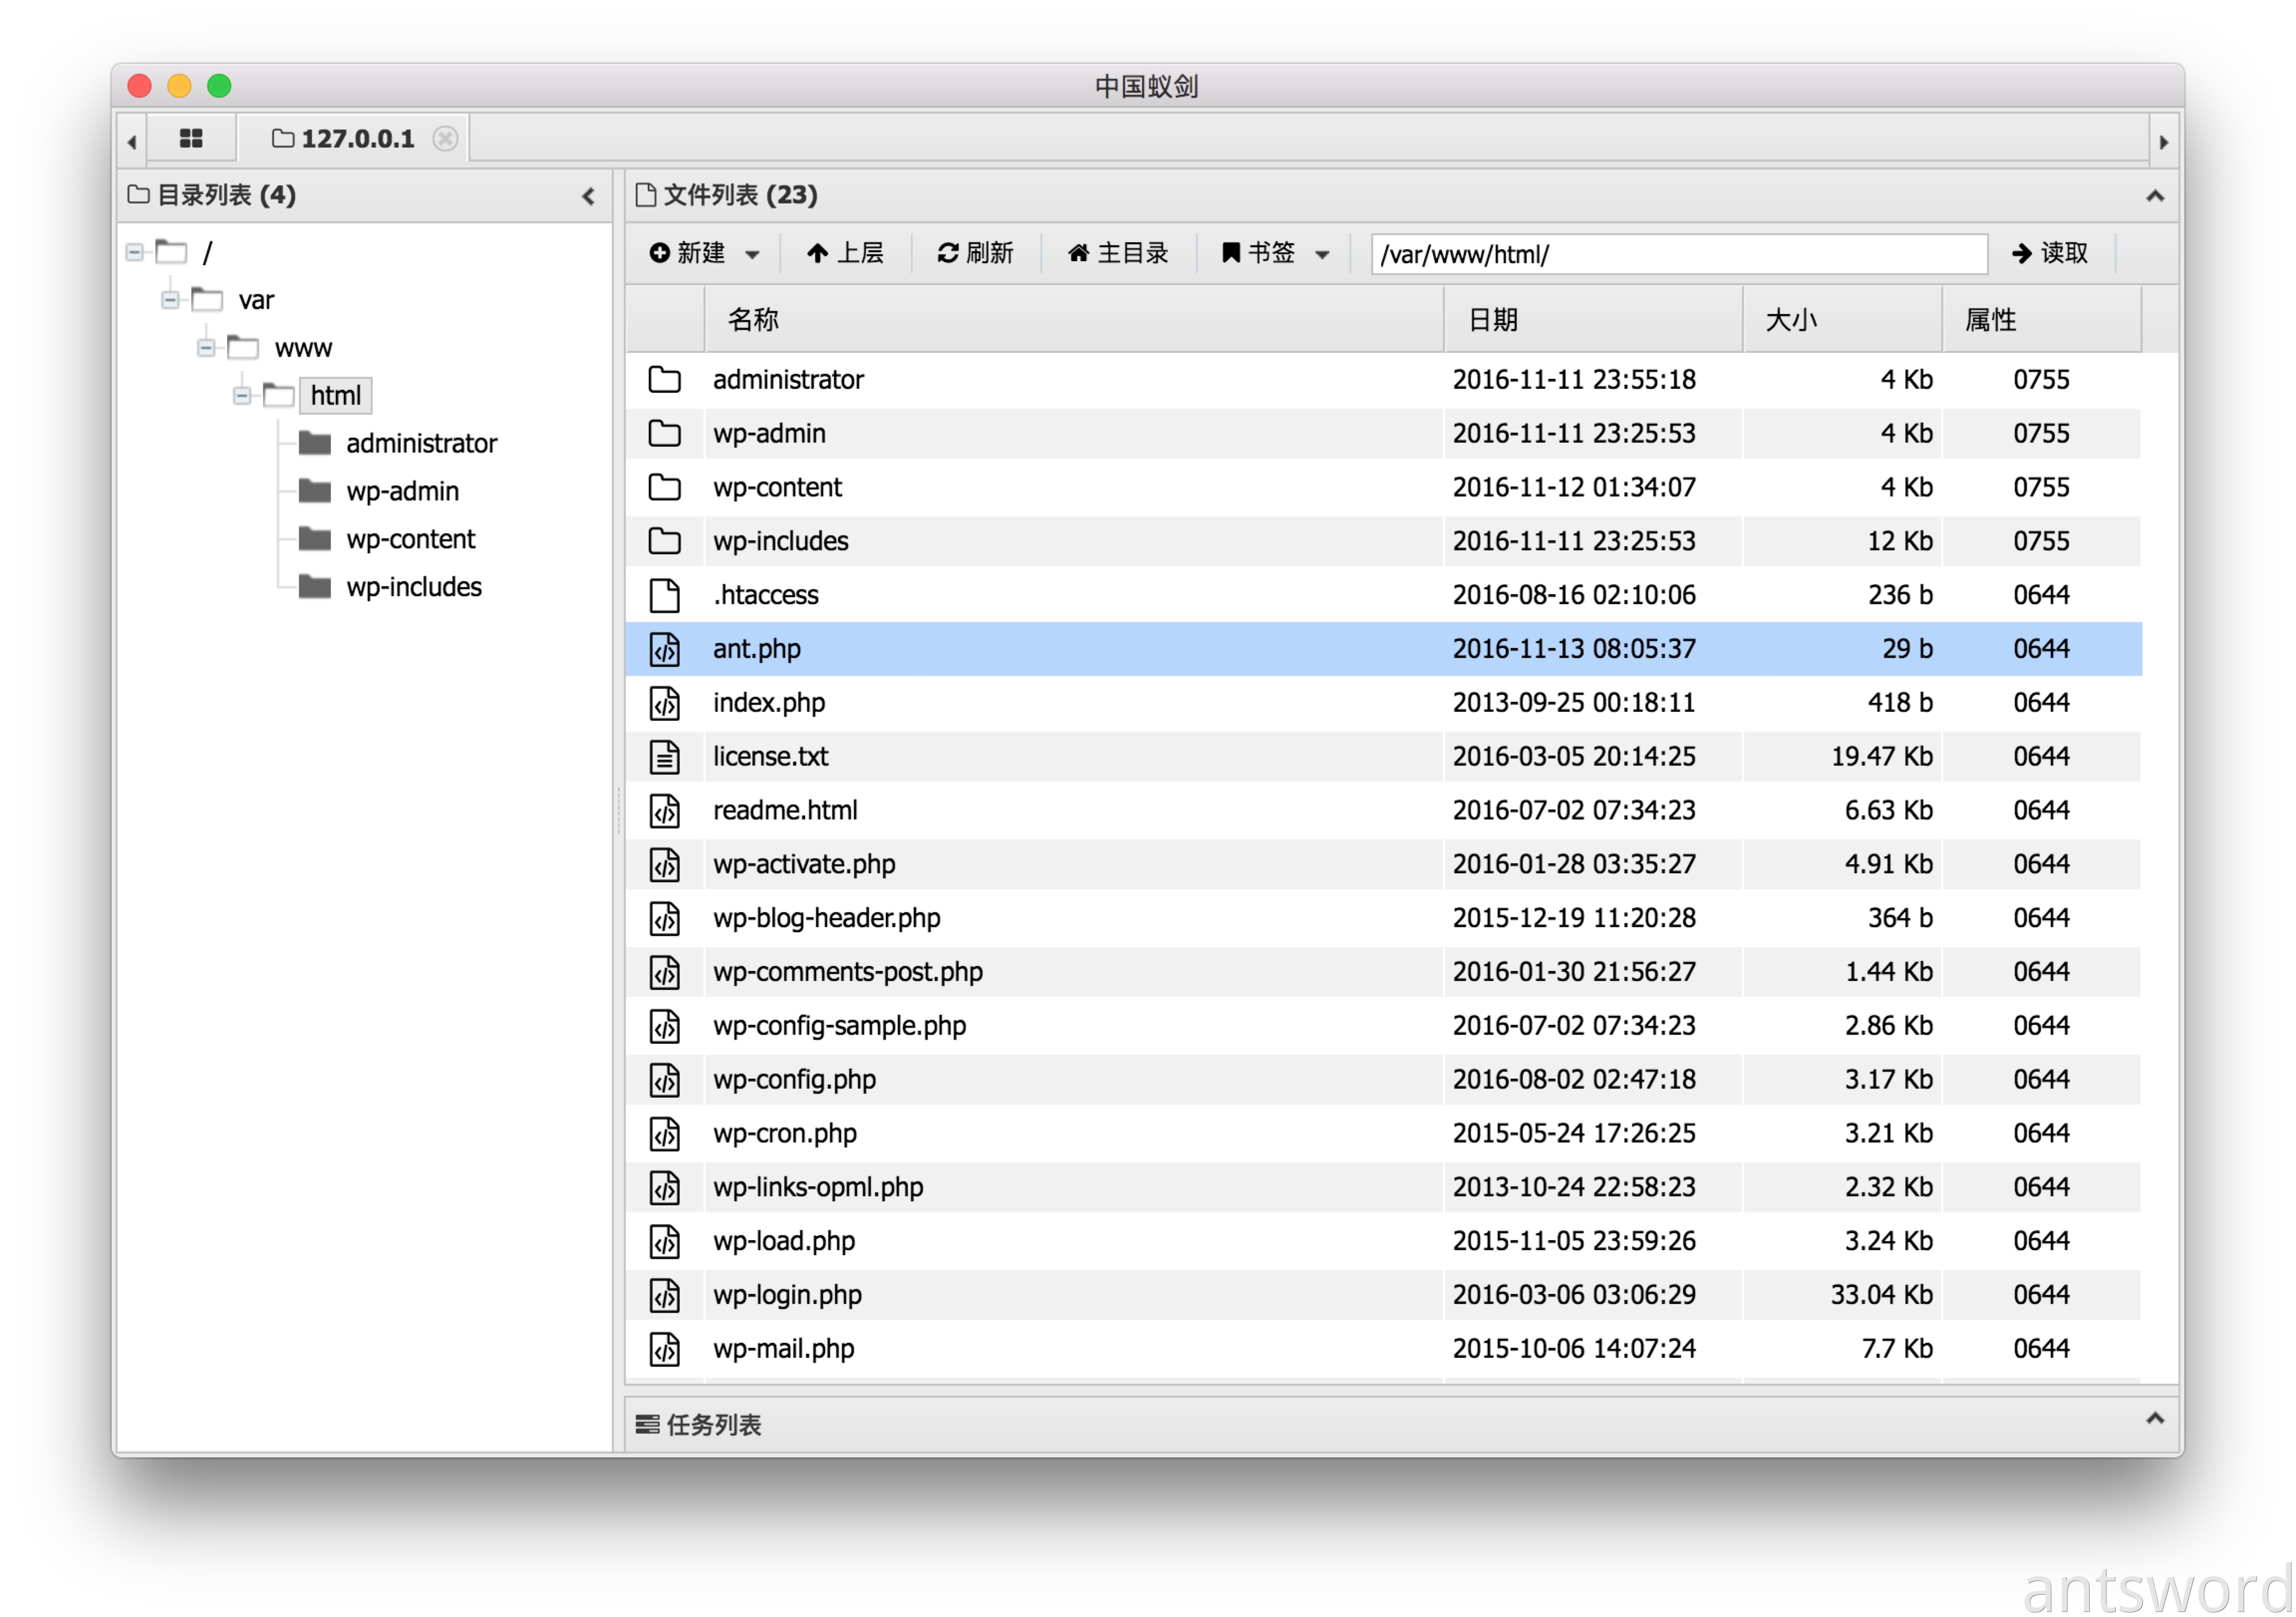Open the 新建 new dropdown
Viewport: 2296px width, 1617px height.
[x=704, y=253]
